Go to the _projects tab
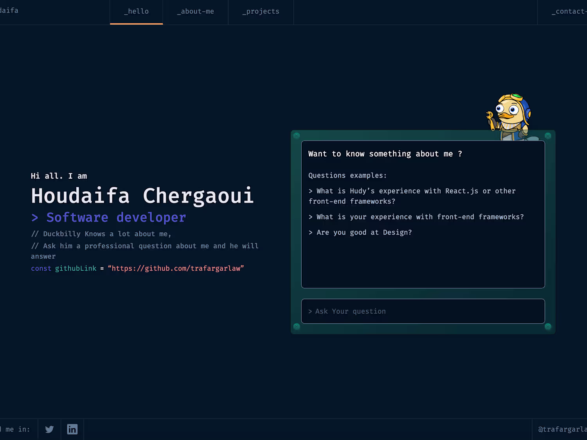The image size is (587, 440). pos(261,12)
